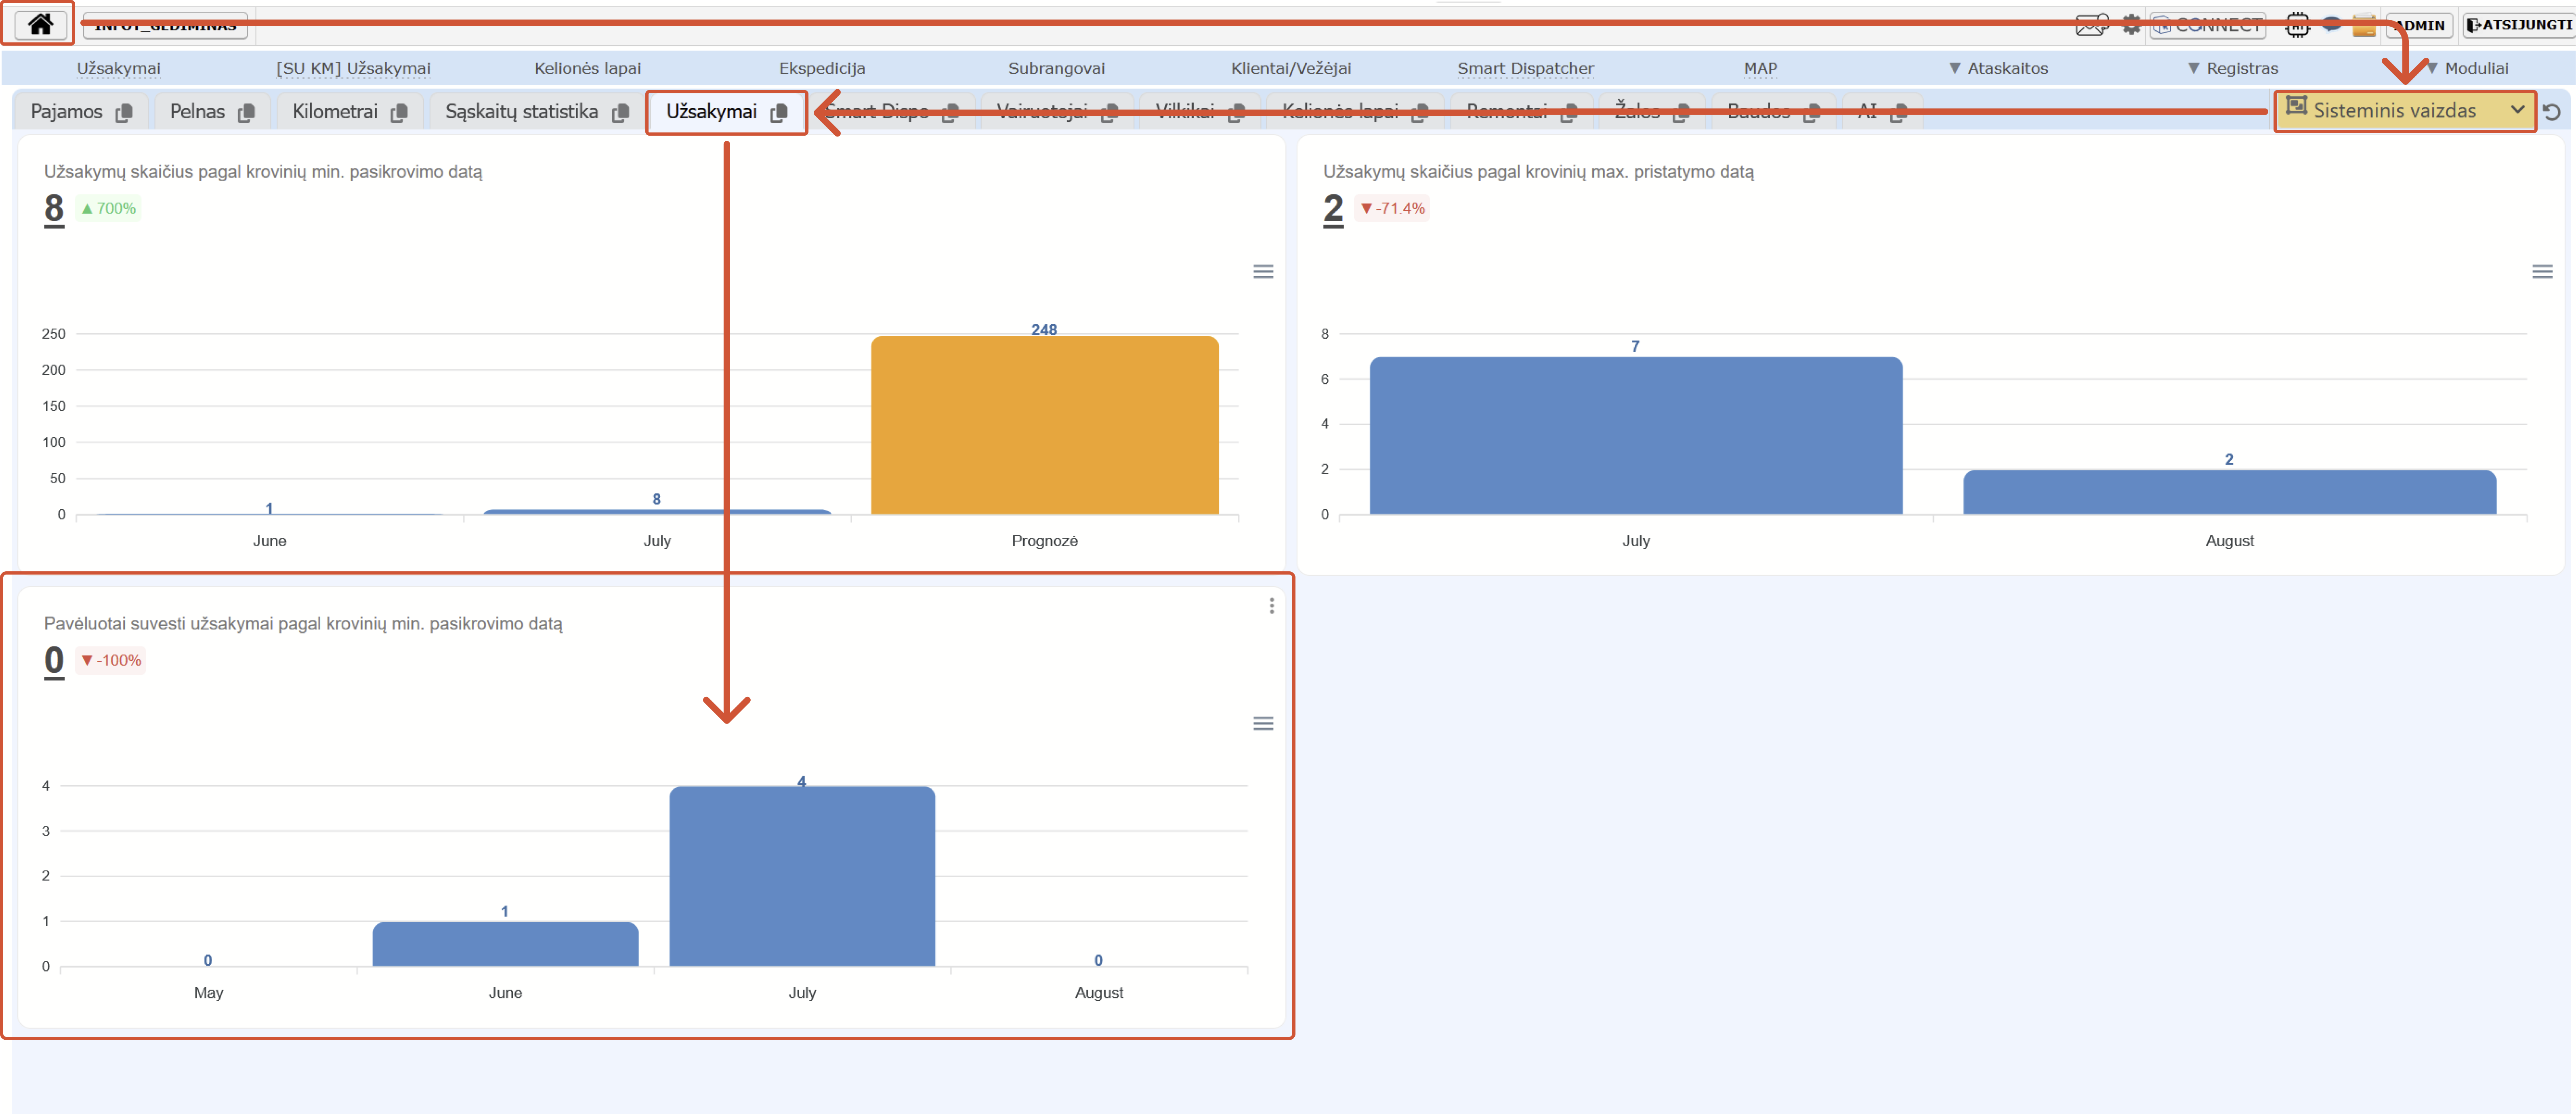This screenshot has width=2576, height=1114.
Task: Click the August bar labeled 2
Action: pos(2229,492)
